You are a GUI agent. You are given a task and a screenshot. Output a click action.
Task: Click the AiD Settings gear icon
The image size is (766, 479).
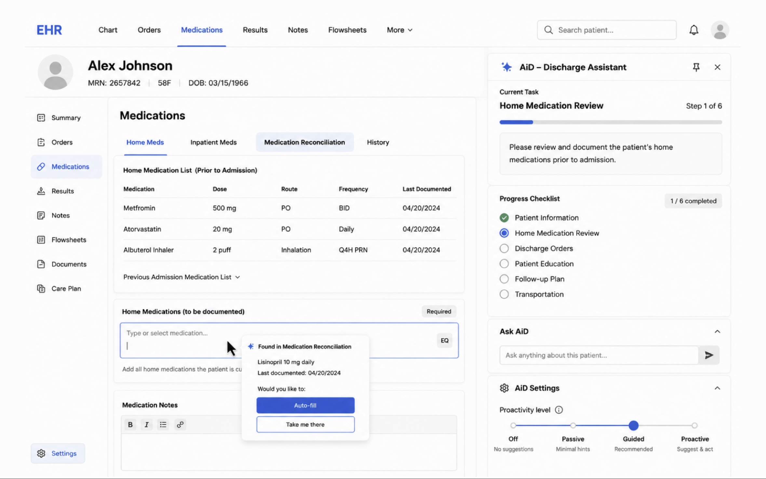pos(504,388)
